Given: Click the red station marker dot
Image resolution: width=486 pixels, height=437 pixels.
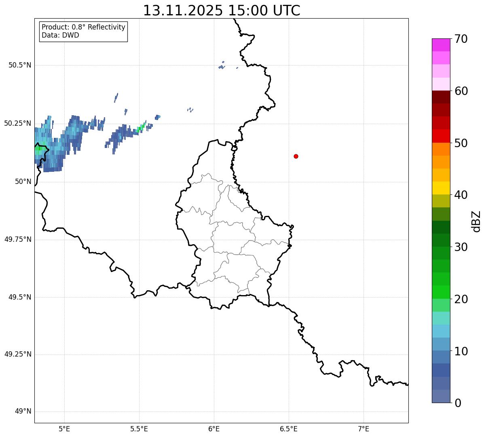Looking at the screenshot, I should (296, 156).
